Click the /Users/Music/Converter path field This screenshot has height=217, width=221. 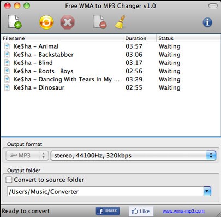point(105,191)
